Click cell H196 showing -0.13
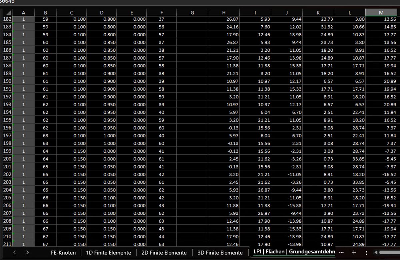 pos(224,128)
